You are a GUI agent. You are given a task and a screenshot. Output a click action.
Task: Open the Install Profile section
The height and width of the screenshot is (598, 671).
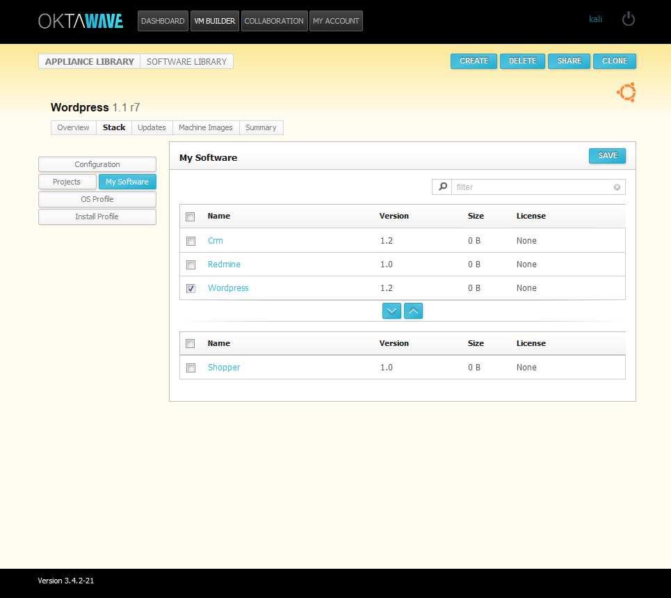(97, 217)
